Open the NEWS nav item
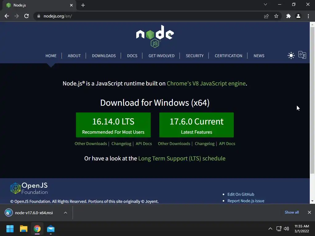The width and height of the screenshot is (315, 236). tap(259, 56)
